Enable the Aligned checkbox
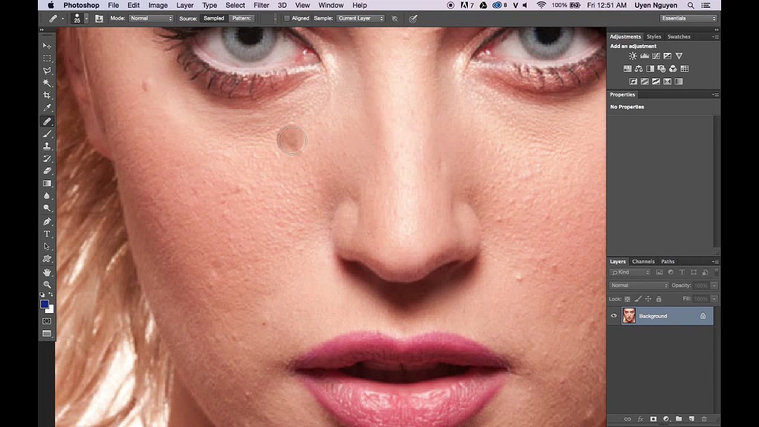The width and height of the screenshot is (759, 427). click(287, 18)
